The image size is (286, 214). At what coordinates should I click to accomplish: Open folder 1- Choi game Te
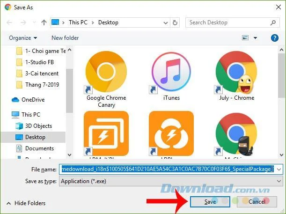[x=41, y=51]
